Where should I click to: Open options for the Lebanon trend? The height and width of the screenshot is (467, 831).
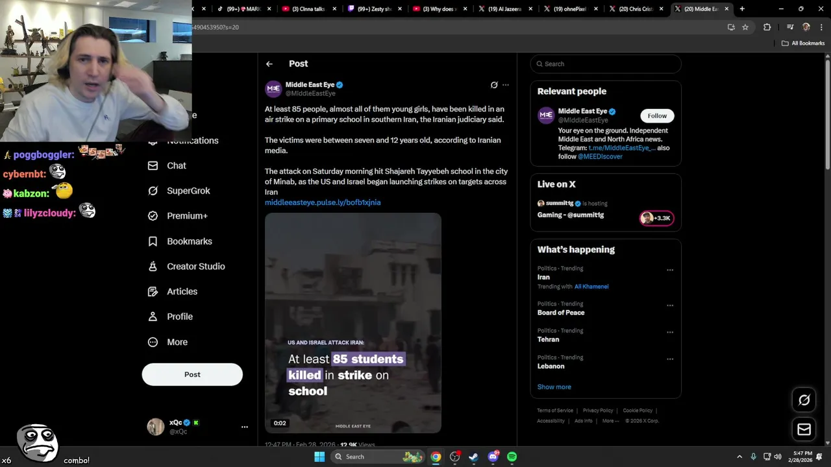670,359
